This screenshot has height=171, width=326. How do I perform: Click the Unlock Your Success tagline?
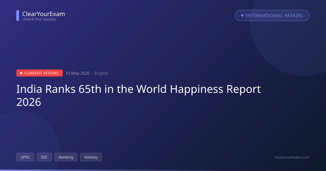(x=39, y=19)
